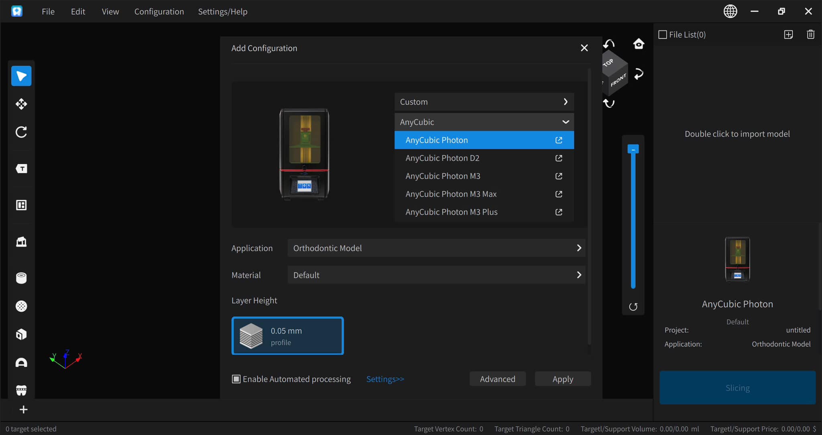Click the vertical blue slider handle
This screenshot has width=822, height=435.
633,150
